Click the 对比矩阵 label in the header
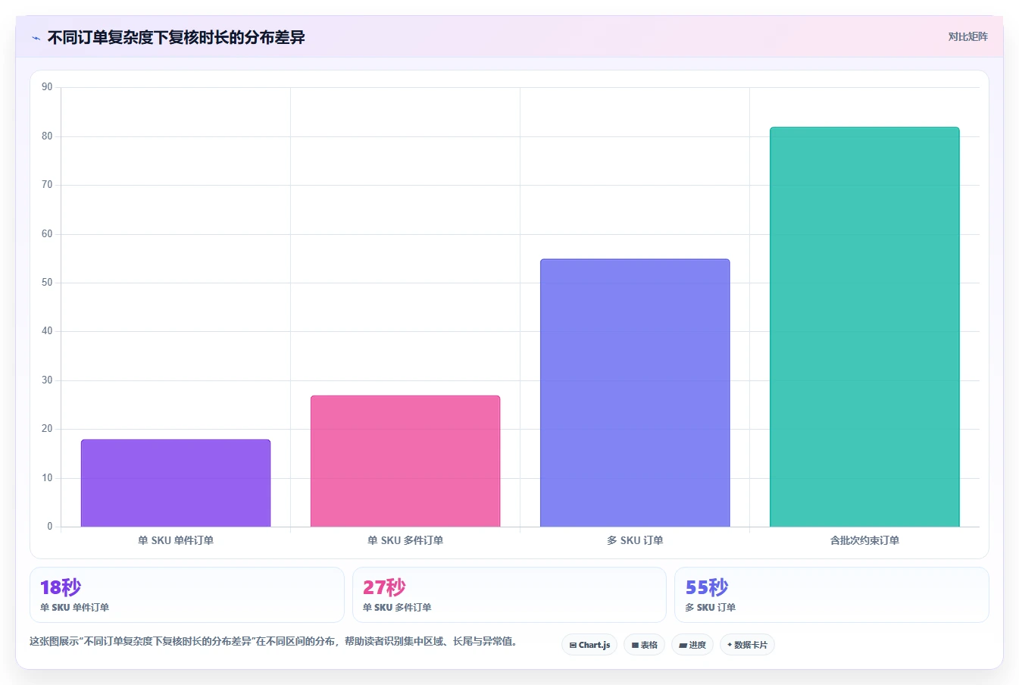Image resolution: width=1019 pixels, height=685 pixels. (x=967, y=36)
